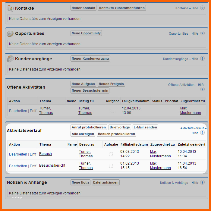Open Offene Aktivitäten – Hilfe link
This screenshot has width=211, height=211.
[x=186, y=85]
